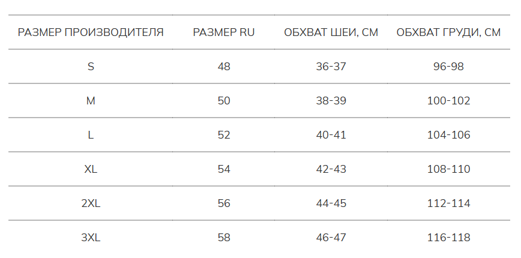Screen dimensions: 521x258
Task: Click the РАЗМЕР RU column header
Action: pyautogui.click(x=224, y=32)
